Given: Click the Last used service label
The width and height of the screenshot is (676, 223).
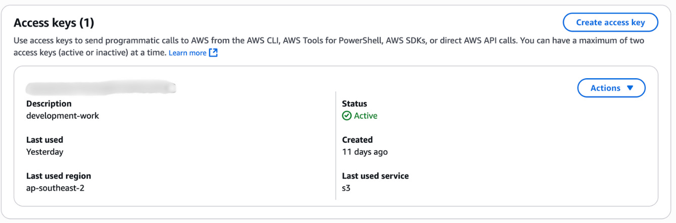Looking at the screenshot, I should click(x=375, y=176).
